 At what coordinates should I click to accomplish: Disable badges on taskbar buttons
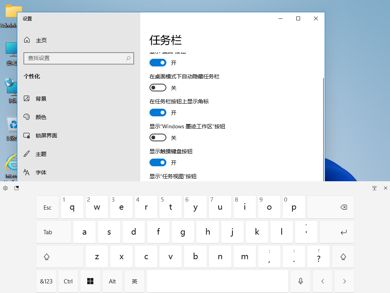[x=158, y=113]
